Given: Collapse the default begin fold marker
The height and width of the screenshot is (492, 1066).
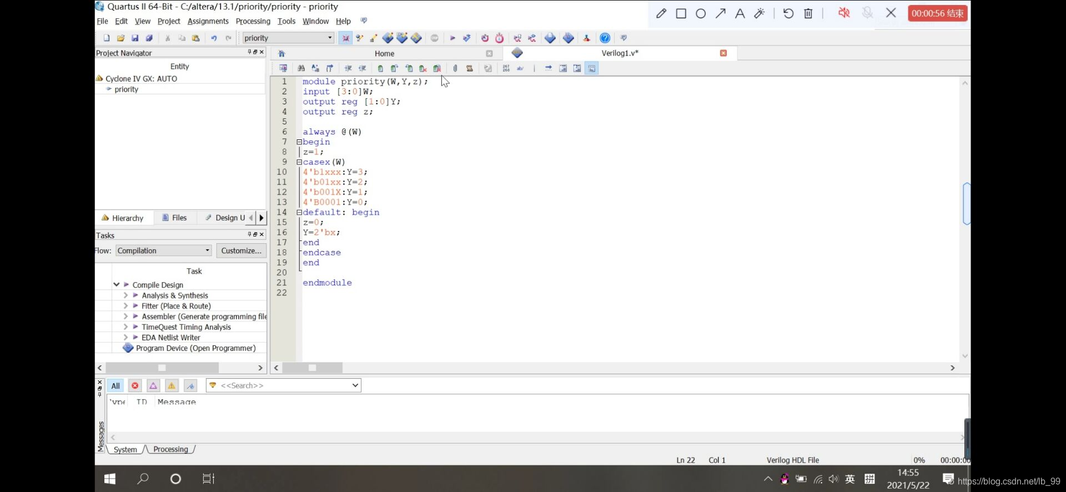Looking at the screenshot, I should (x=299, y=213).
